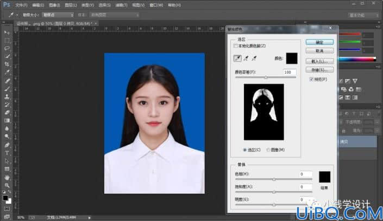Select the Spot Healing Brush tool

click(7, 81)
